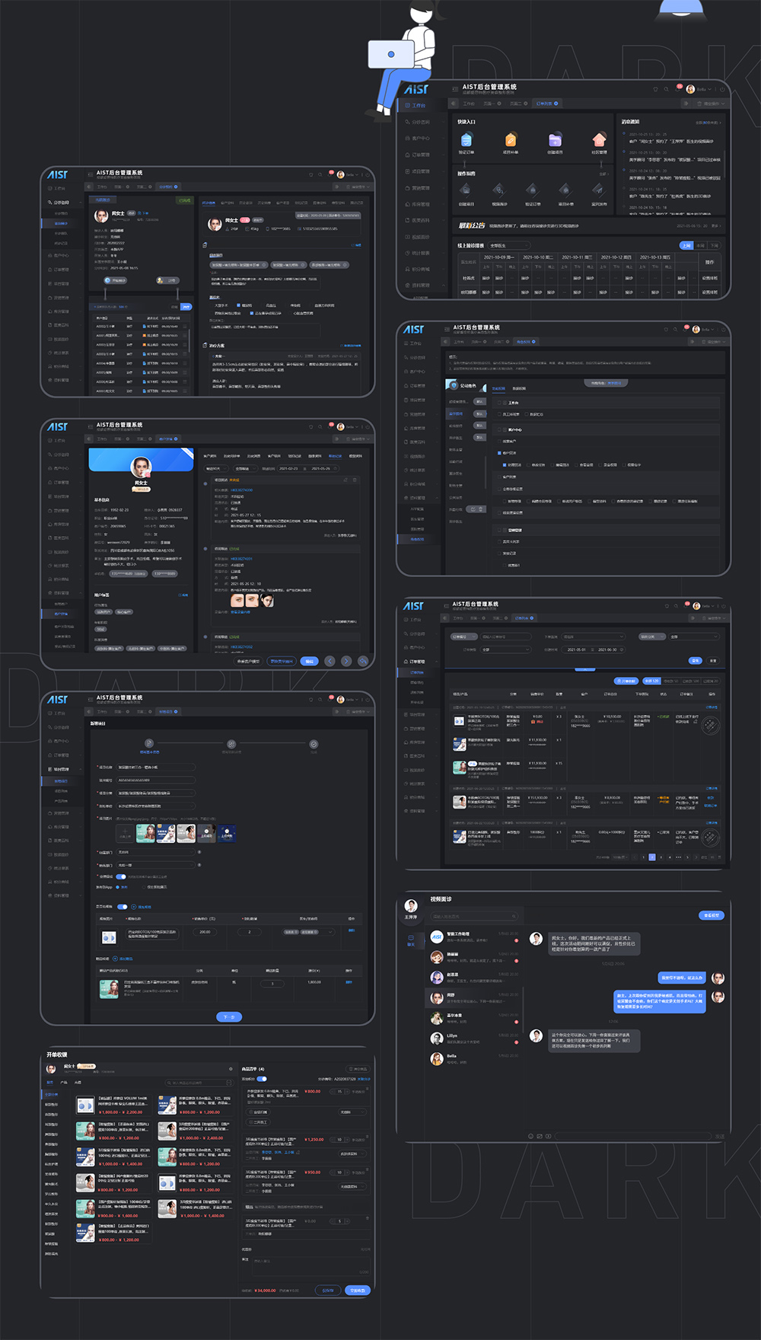Toggle the switch beside the add-spec link
Viewport: 761px width, 1340px height.
pyautogui.click(x=122, y=907)
